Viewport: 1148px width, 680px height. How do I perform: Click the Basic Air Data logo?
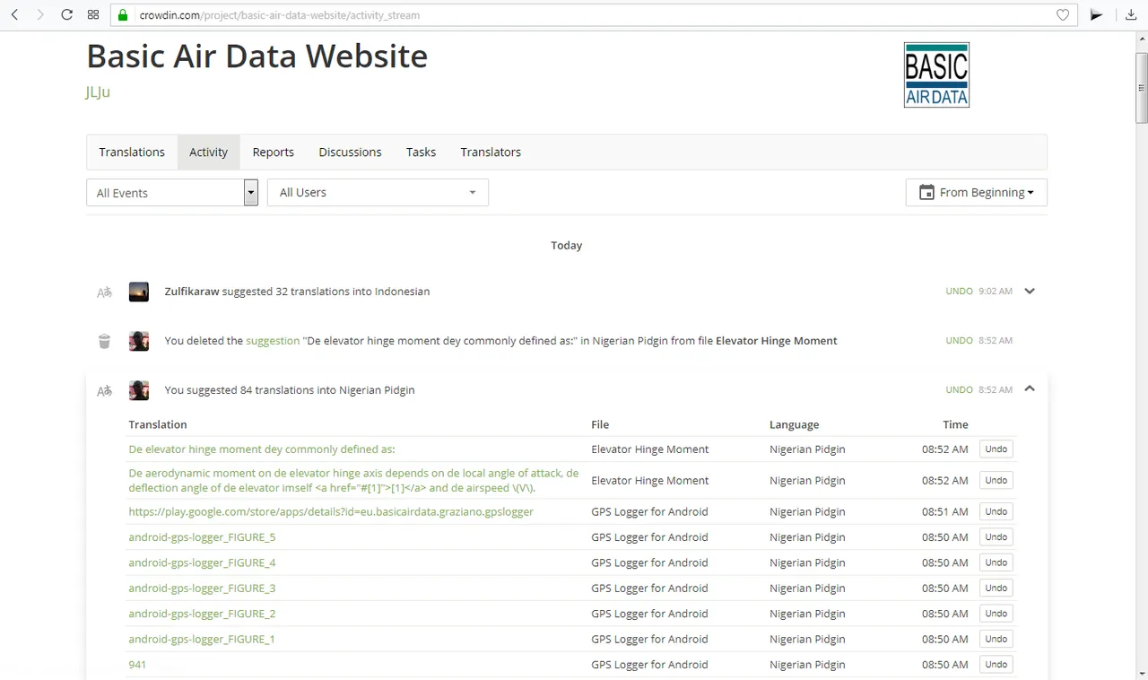936,74
